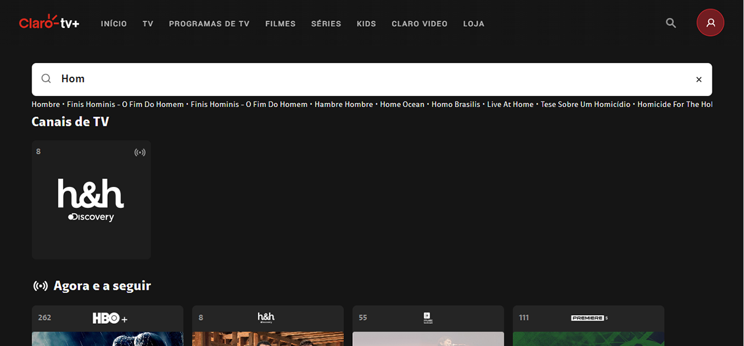
Task: Click the search field containing "Hom"
Action: [372, 79]
